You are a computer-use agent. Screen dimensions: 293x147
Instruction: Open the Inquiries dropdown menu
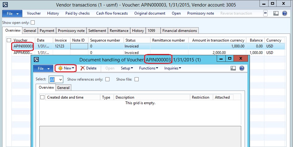tap(172, 68)
